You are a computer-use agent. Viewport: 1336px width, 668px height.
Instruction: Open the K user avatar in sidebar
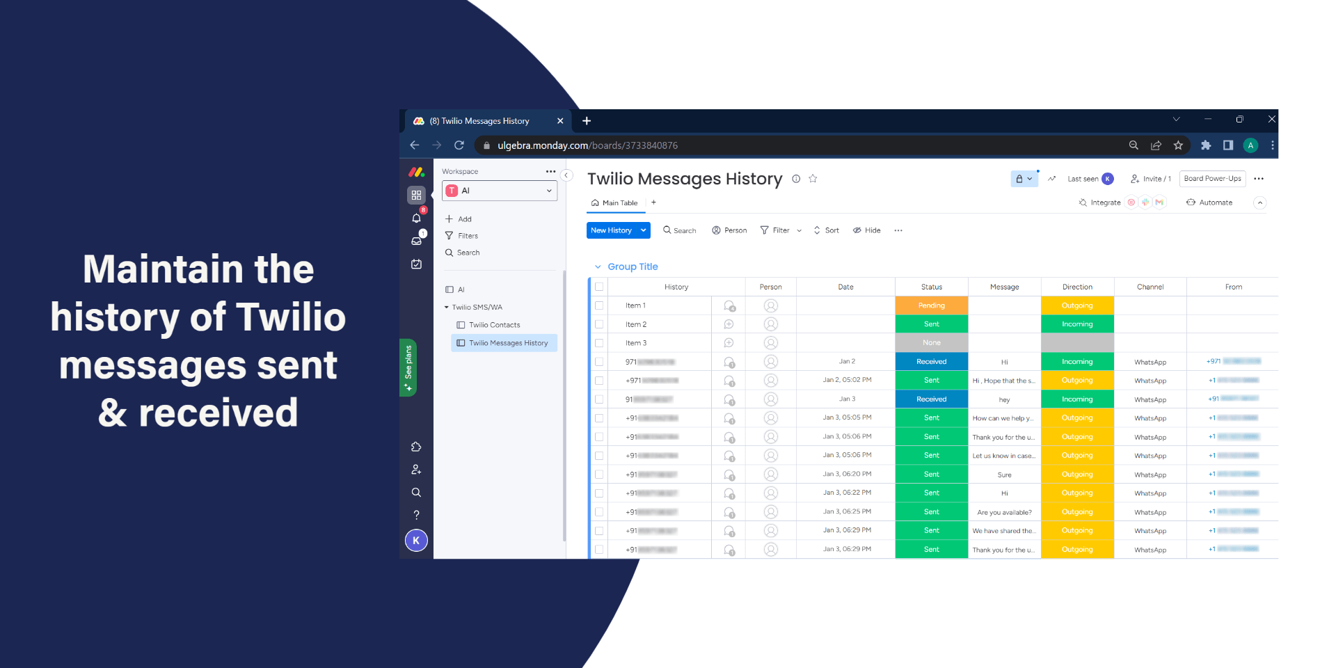(416, 541)
